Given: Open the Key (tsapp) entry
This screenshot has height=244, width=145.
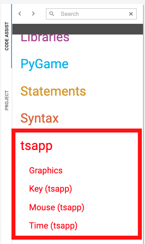Looking at the screenshot, I should [x=50, y=189].
